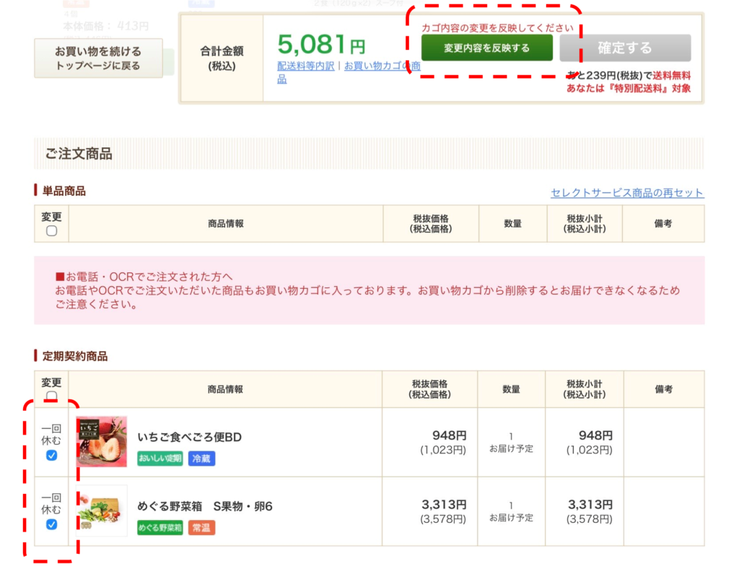Click the pink お電話・OCR notice box
Screen dimensions: 739x577
click(x=369, y=290)
